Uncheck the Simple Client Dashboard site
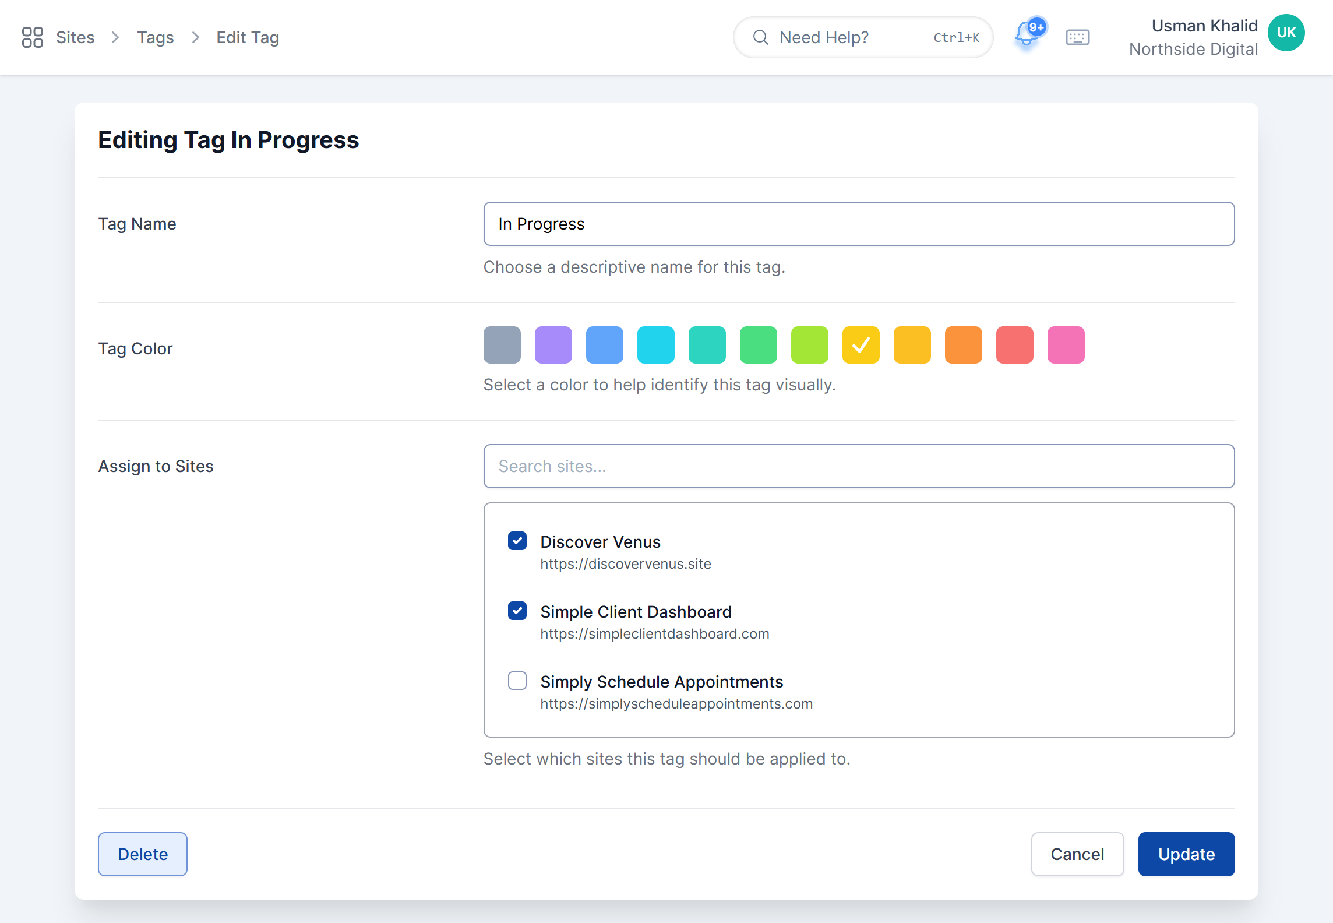This screenshot has width=1333, height=923. click(517, 611)
